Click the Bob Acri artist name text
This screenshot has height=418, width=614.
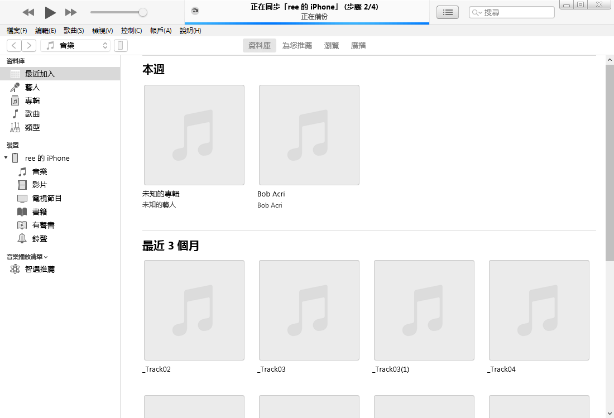(x=270, y=205)
